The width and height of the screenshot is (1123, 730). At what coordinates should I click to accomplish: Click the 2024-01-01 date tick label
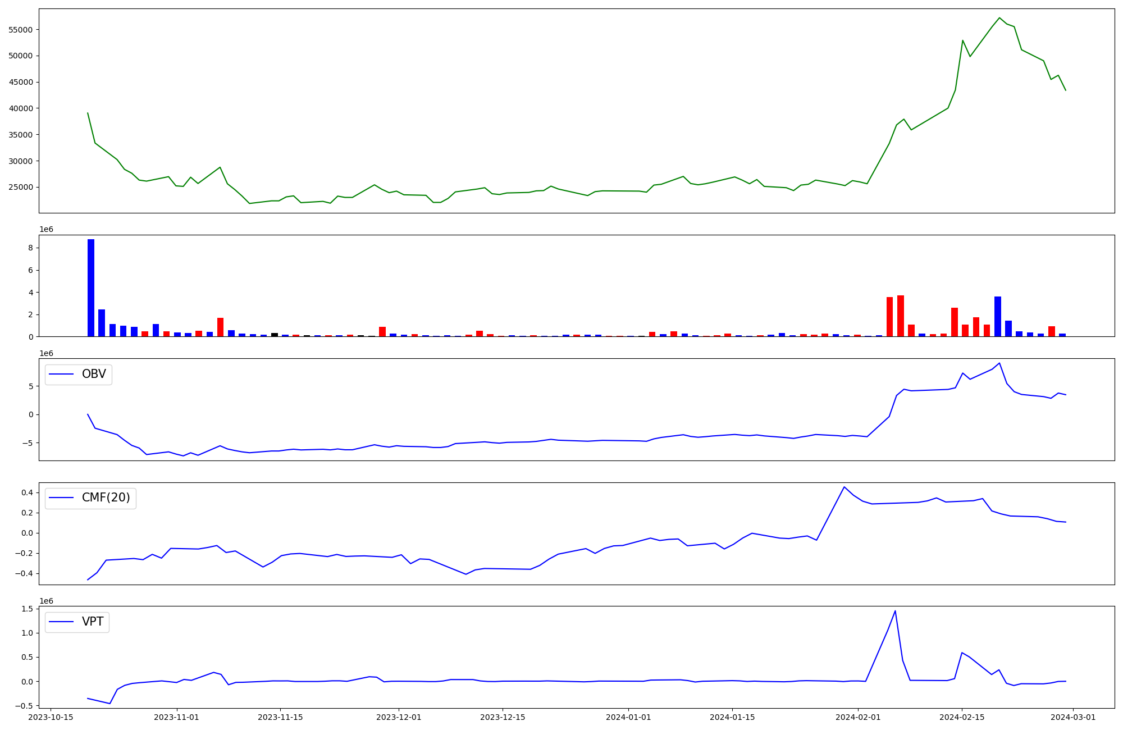point(628,717)
